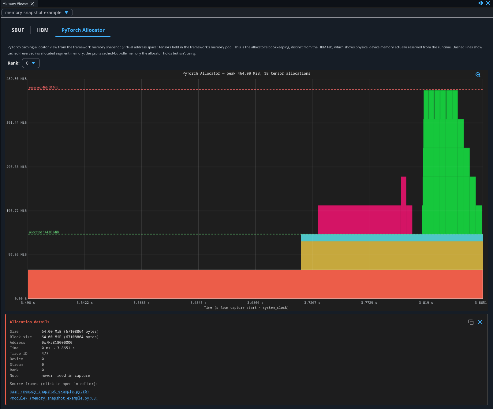Click the 3.819 s time axis label
Image resolution: width=493 pixels, height=409 pixels.
(x=426, y=303)
